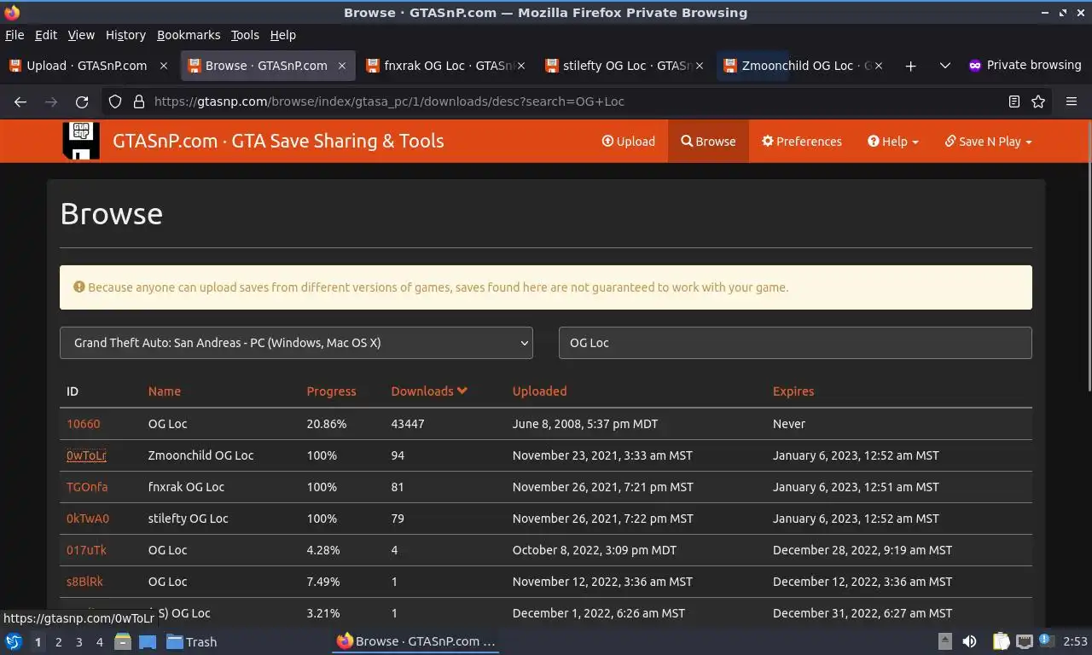Click the 43447 downloads cell
1092x655 pixels.
408,424
